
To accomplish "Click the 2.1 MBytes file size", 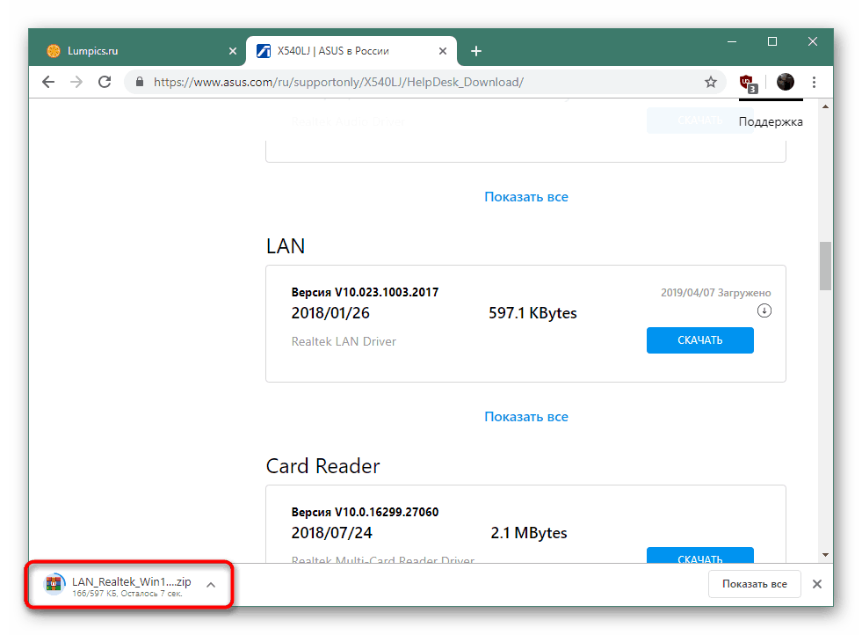I will coord(529,533).
